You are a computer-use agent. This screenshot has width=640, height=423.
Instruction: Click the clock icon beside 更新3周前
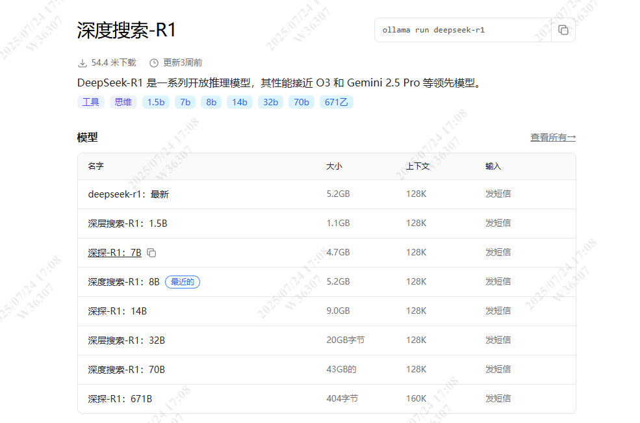[x=154, y=63]
